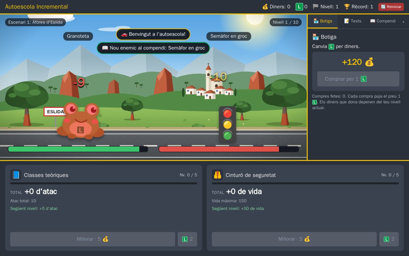
Task: Click the Vida màxima: 150 text
Action: [x=229, y=201]
